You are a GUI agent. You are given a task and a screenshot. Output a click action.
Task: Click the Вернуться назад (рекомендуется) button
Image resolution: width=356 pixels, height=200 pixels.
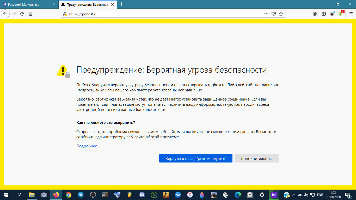195,158
